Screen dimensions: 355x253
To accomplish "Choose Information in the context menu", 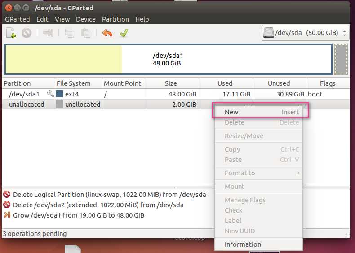I will pyautogui.click(x=258, y=244).
